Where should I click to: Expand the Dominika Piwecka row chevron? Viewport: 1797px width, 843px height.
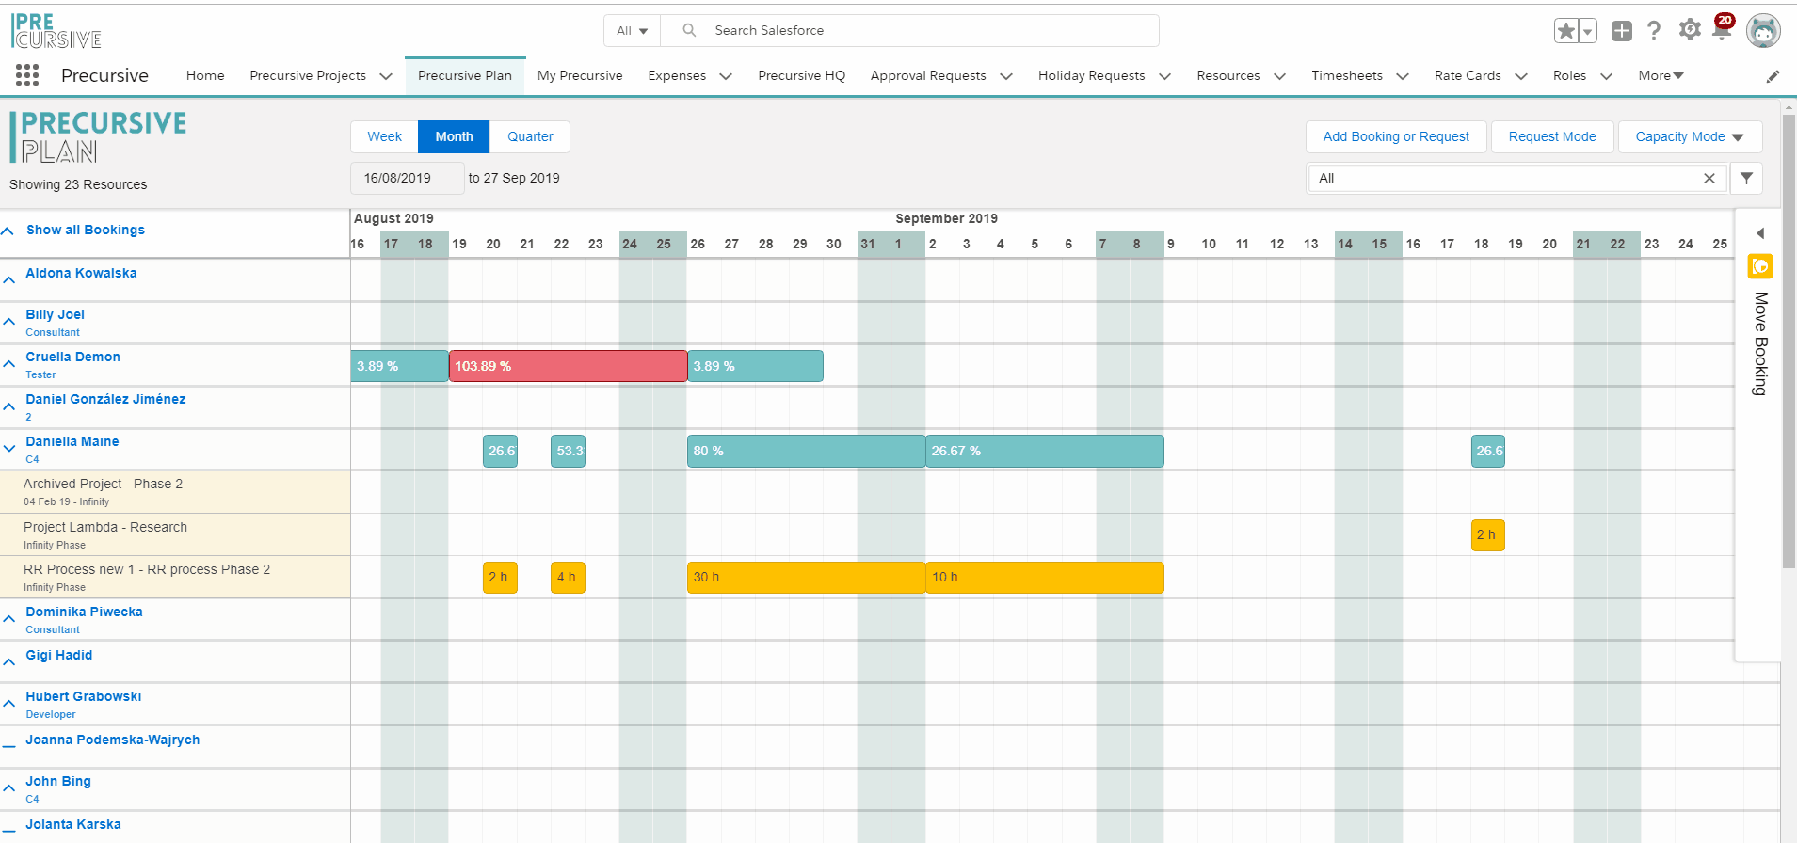point(9,619)
